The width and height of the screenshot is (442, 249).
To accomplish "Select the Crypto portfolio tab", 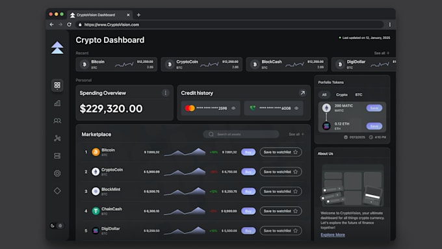I will (x=342, y=95).
